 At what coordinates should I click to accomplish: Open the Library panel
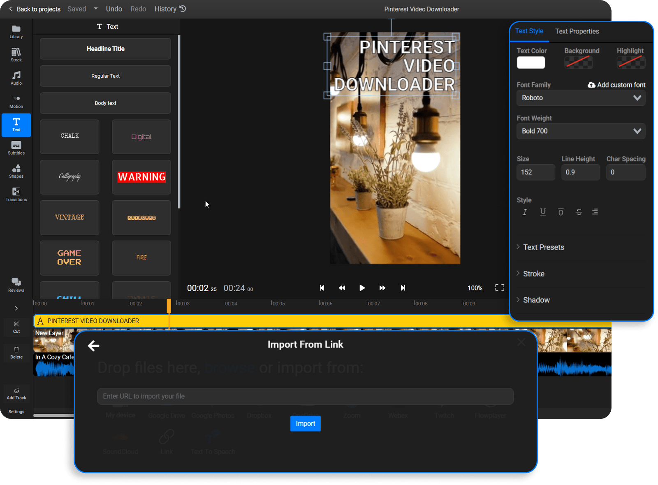click(x=16, y=32)
